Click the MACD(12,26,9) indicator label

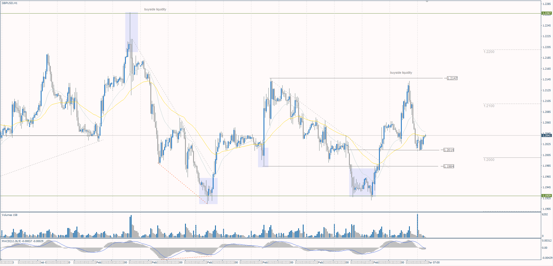pyautogui.click(x=23, y=241)
